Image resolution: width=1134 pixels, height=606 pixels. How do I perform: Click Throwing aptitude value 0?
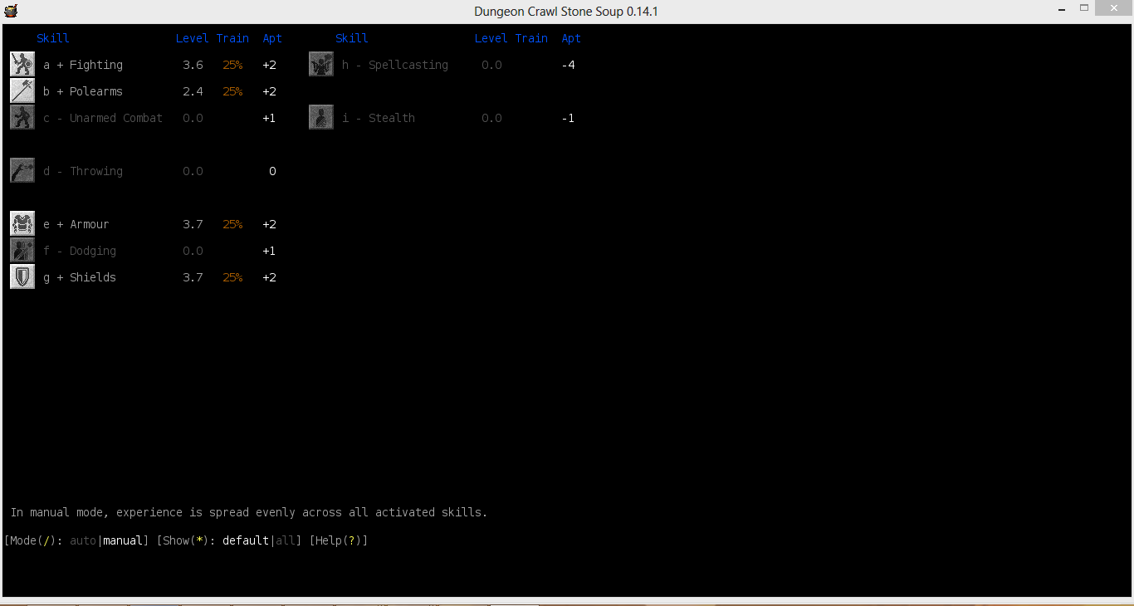[272, 171]
